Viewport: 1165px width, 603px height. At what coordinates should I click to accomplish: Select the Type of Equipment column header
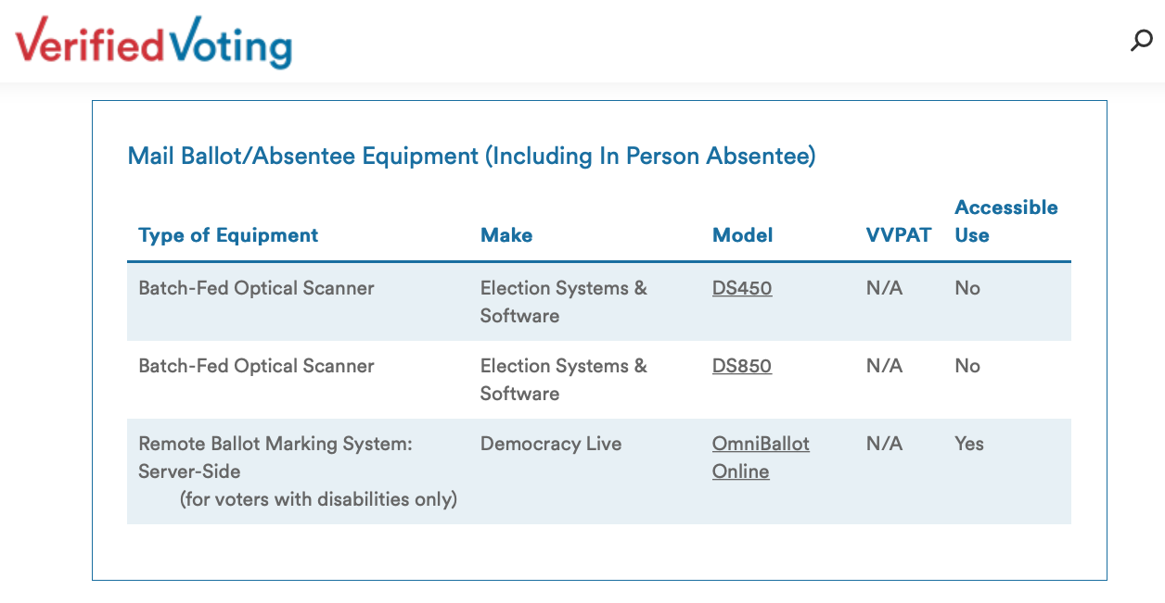click(228, 235)
